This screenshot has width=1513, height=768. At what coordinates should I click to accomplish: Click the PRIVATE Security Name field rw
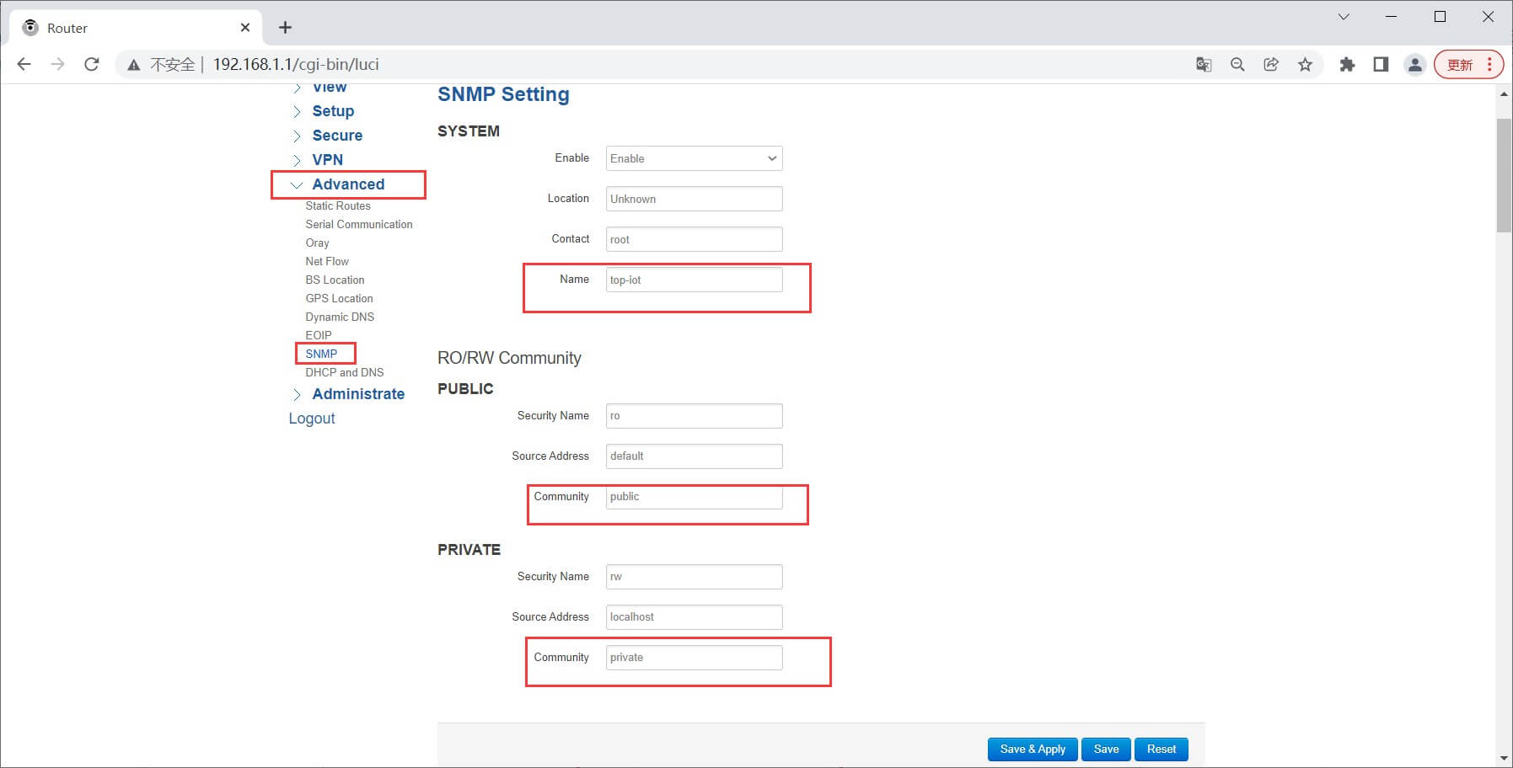(694, 577)
